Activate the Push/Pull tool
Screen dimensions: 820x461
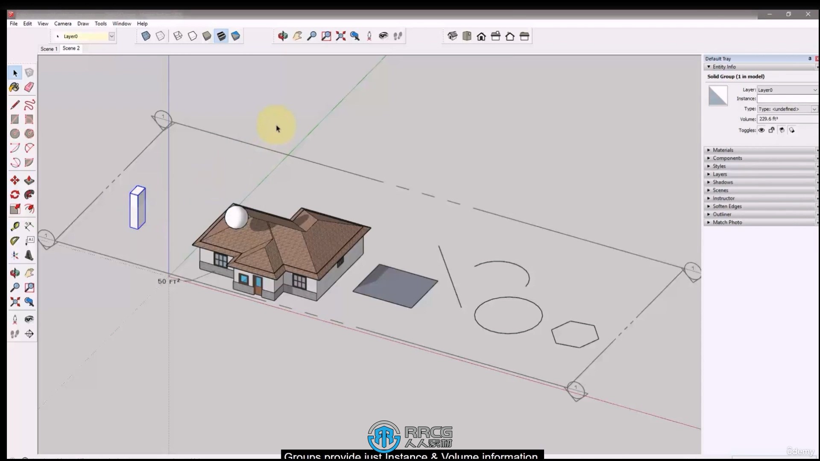tap(29, 180)
